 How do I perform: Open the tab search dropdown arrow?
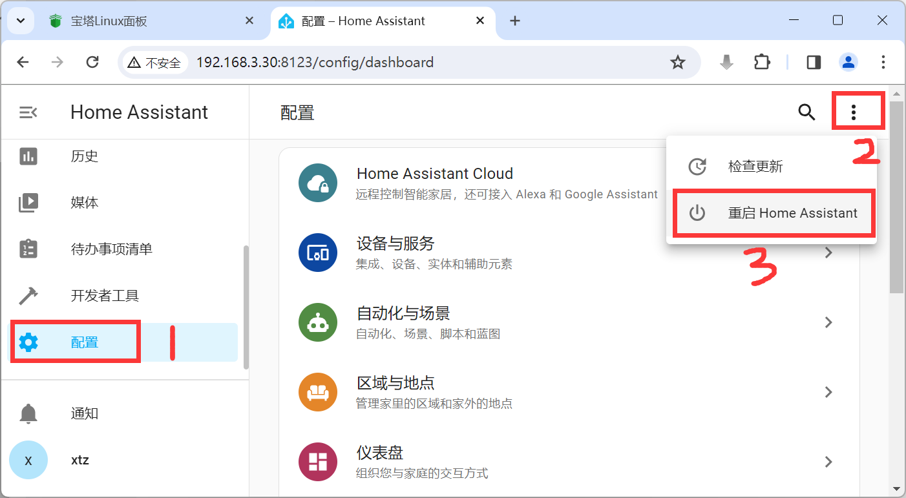(x=21, y=21)
